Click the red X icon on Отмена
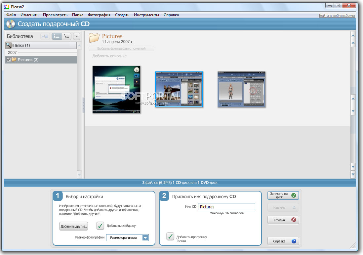This screenshot has width=363, height=255. pyautogui.click(x=294, y=220)
